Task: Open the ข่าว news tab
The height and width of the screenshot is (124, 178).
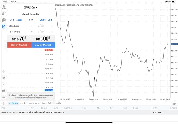Action: click(43, 103)
